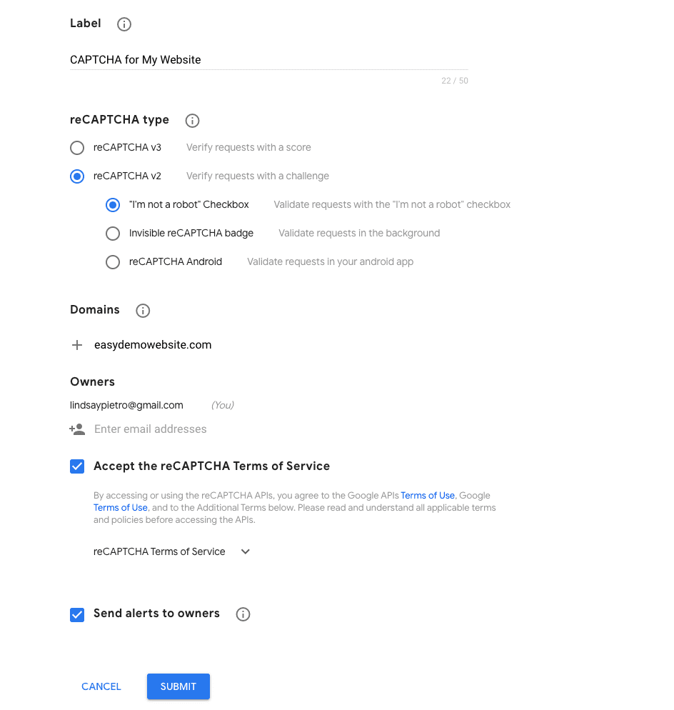Open the Google APIs Terms of Use link
This screenshot has width=674, height=710.
point(428,496)
